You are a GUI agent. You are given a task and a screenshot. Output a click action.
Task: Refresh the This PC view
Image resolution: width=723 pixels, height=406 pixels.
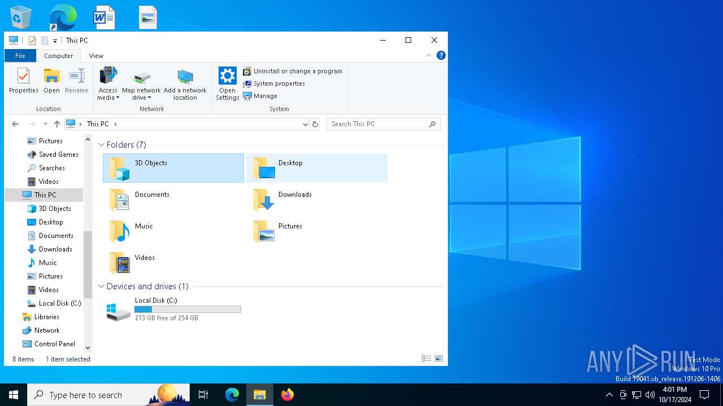point(315,124)
